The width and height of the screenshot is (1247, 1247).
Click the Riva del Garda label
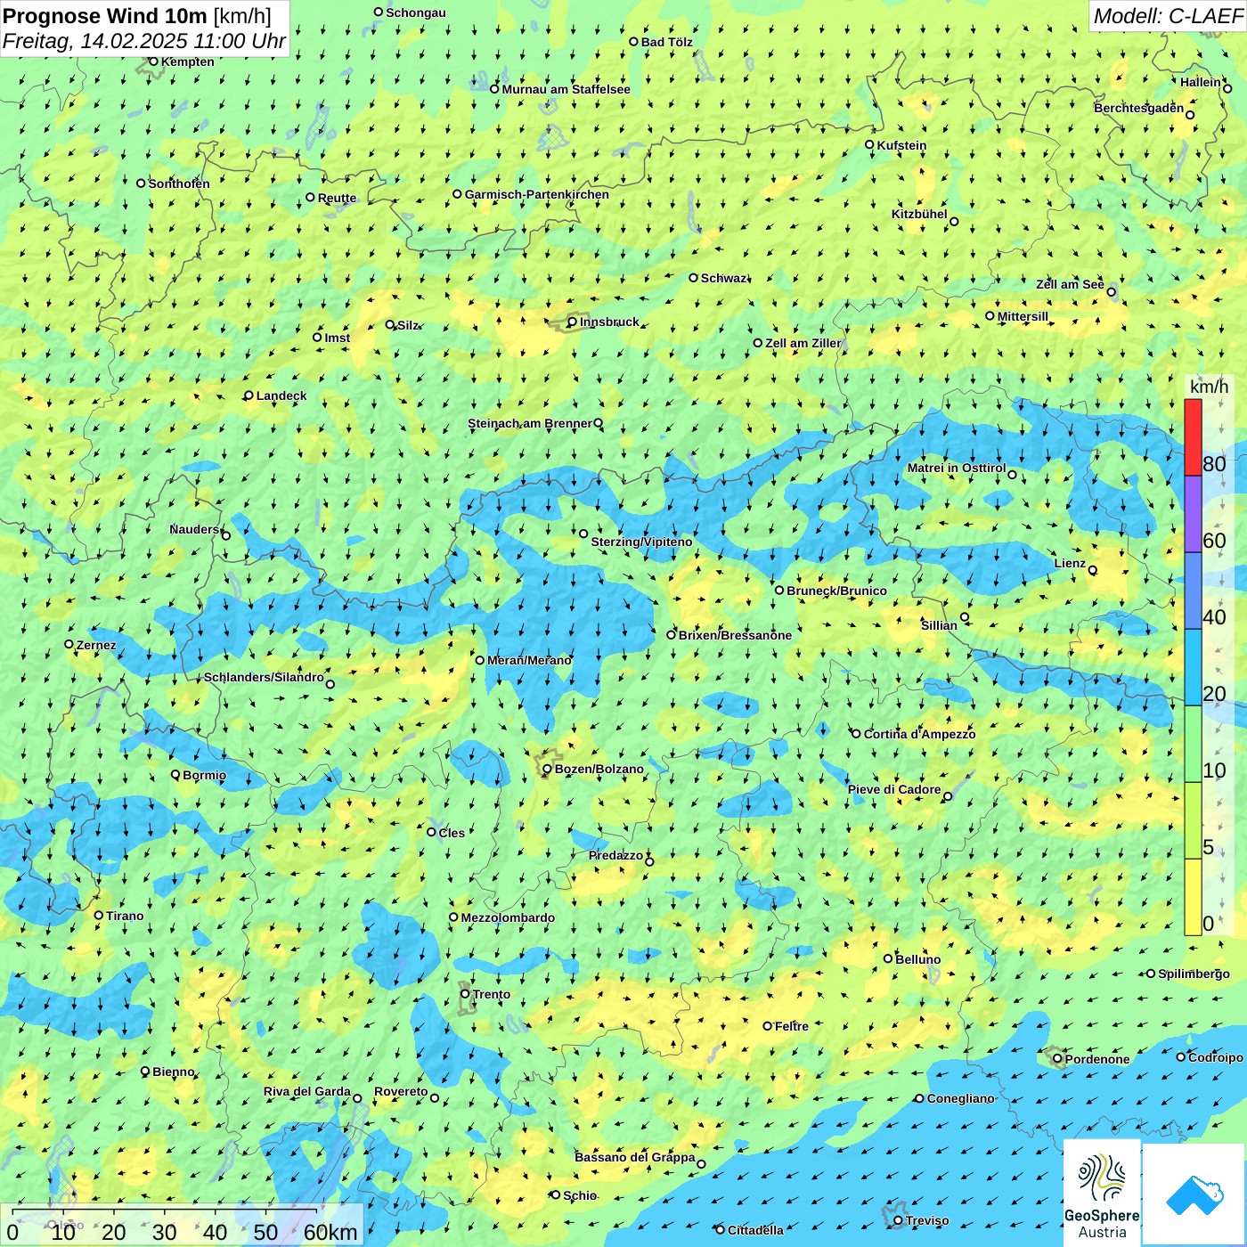click(306, 1091)
